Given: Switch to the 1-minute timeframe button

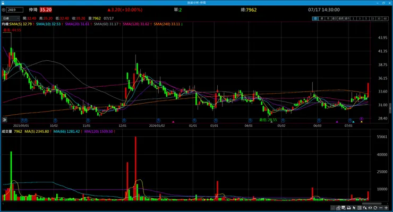Looking at the screenshot, I should coord(353,19).
